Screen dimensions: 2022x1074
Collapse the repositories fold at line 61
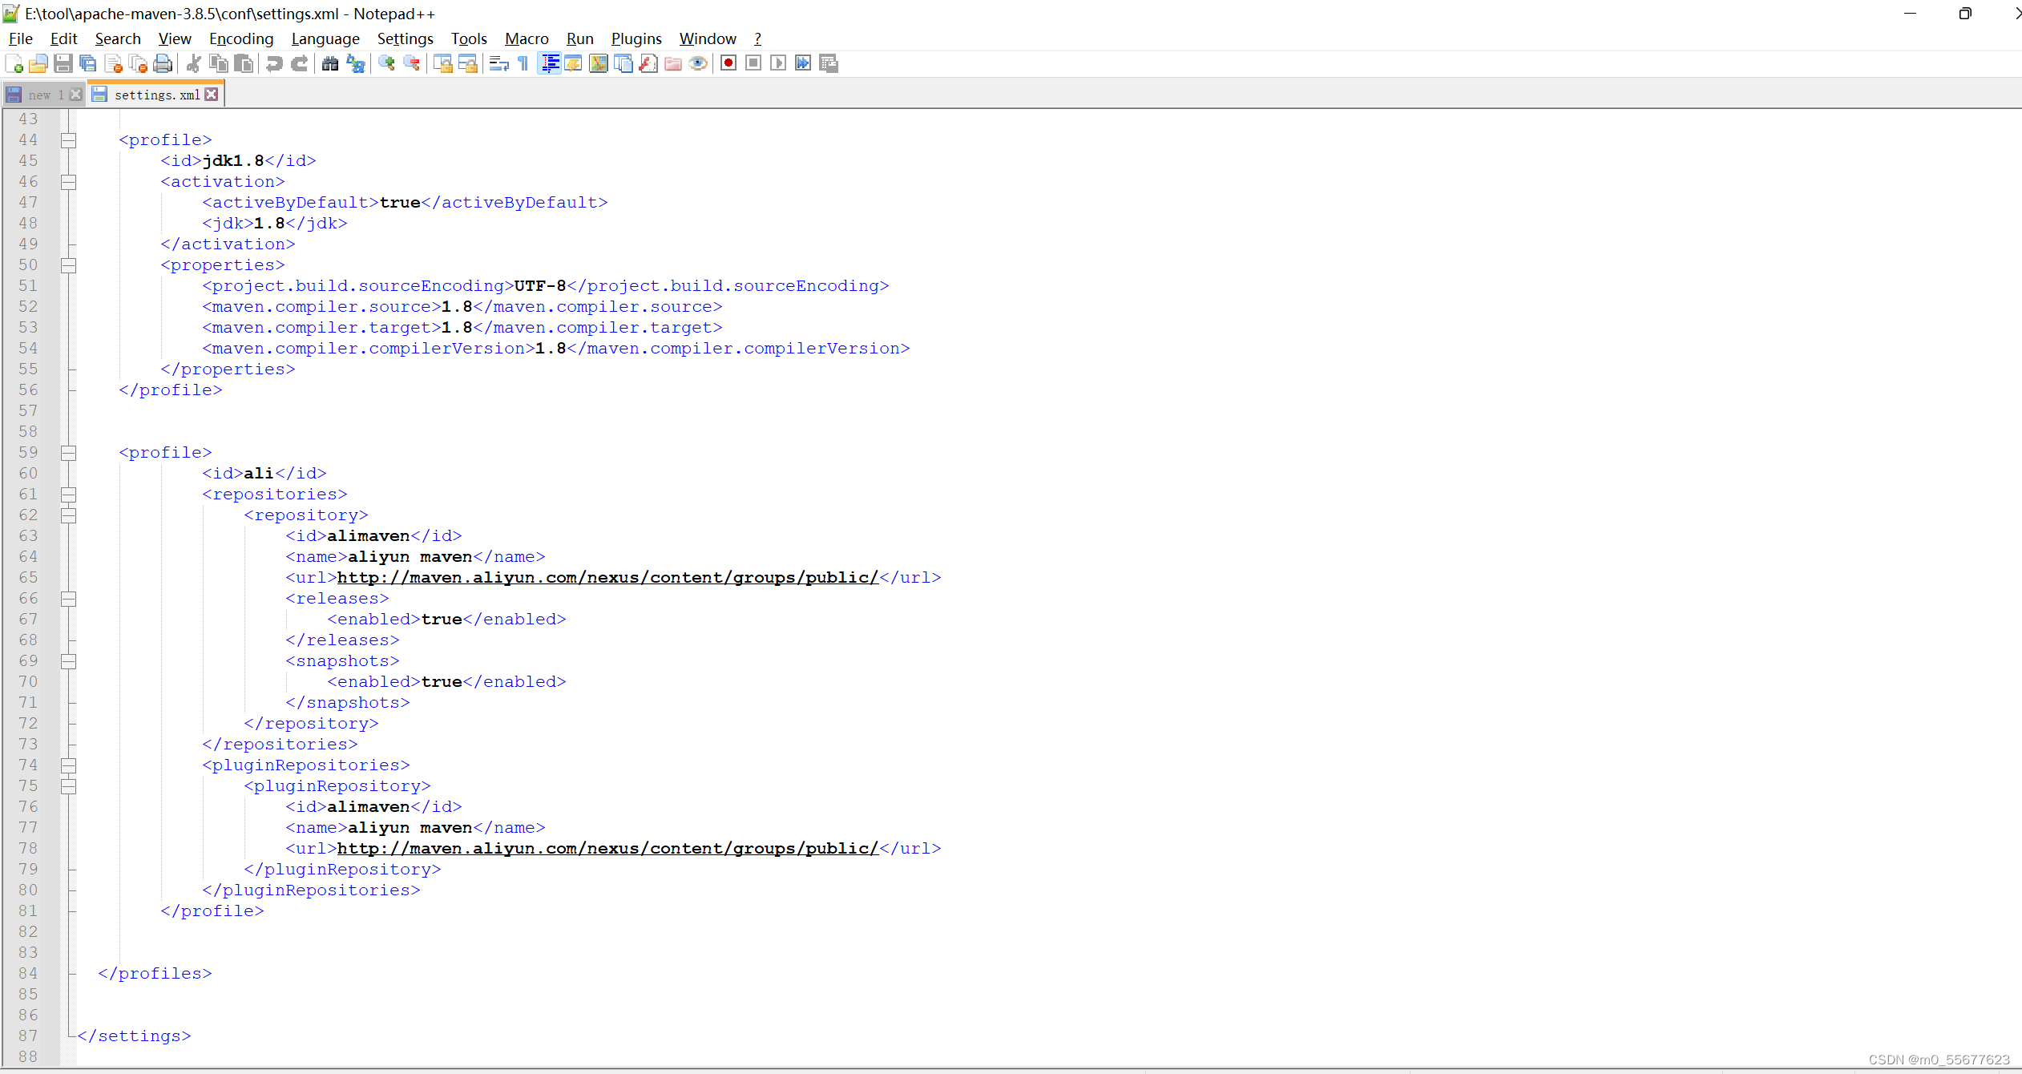click(68, 495)
